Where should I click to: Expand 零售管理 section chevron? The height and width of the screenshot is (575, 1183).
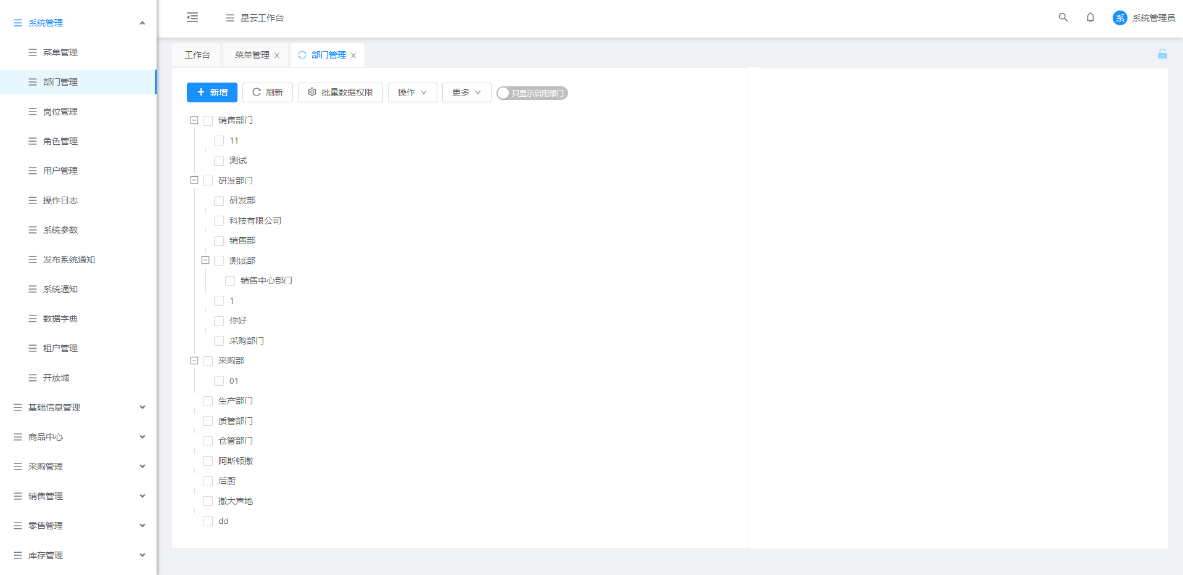[142, 526]
